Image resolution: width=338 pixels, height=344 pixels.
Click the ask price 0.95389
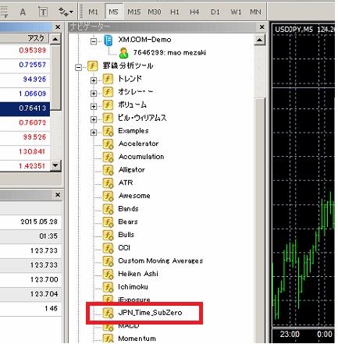coord(33,50)
